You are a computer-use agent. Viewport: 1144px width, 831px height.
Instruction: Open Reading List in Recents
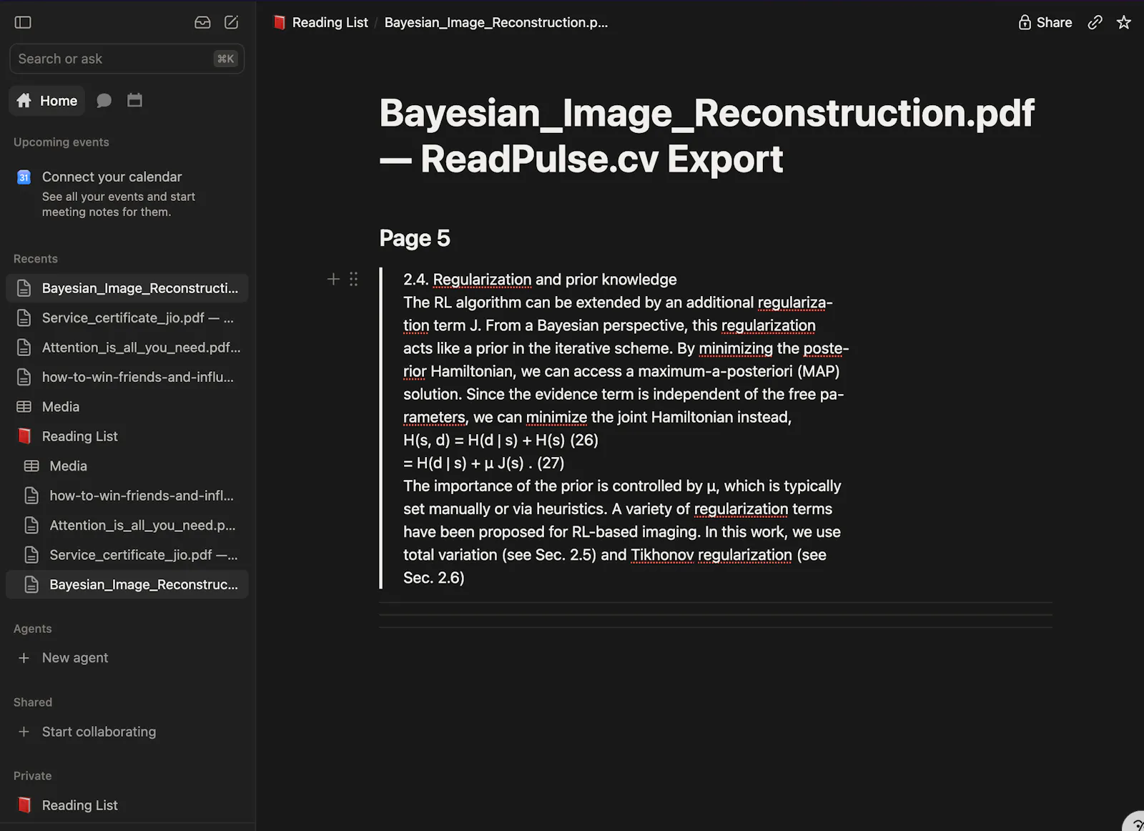coord(127,436)
